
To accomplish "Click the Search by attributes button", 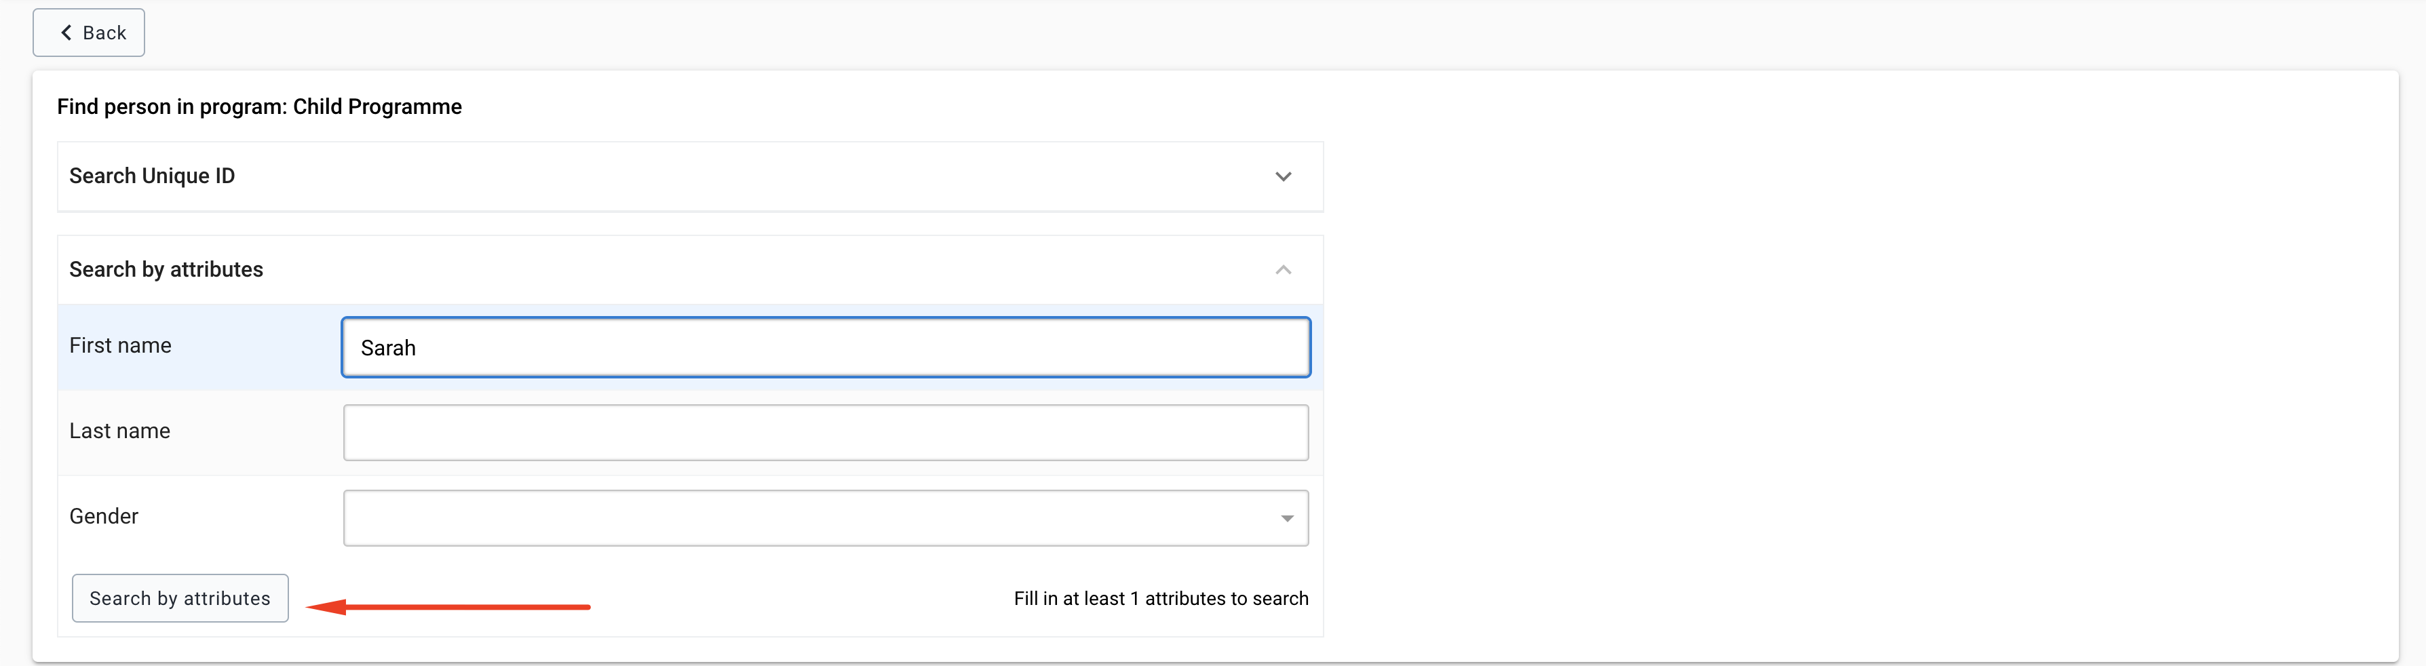I will [180, 598].
